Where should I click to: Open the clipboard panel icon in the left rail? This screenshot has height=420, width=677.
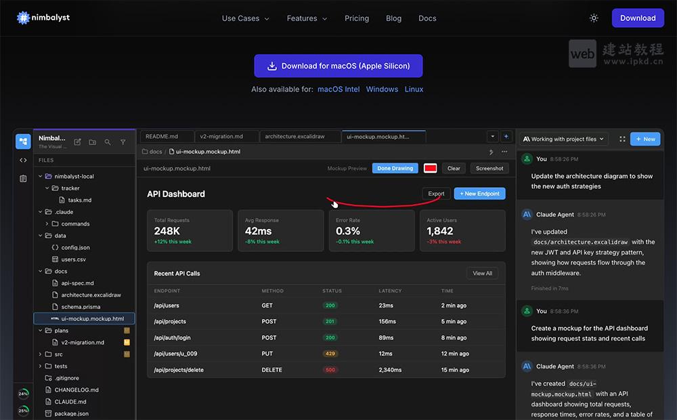pyautogui.click(x=23, y=177)
